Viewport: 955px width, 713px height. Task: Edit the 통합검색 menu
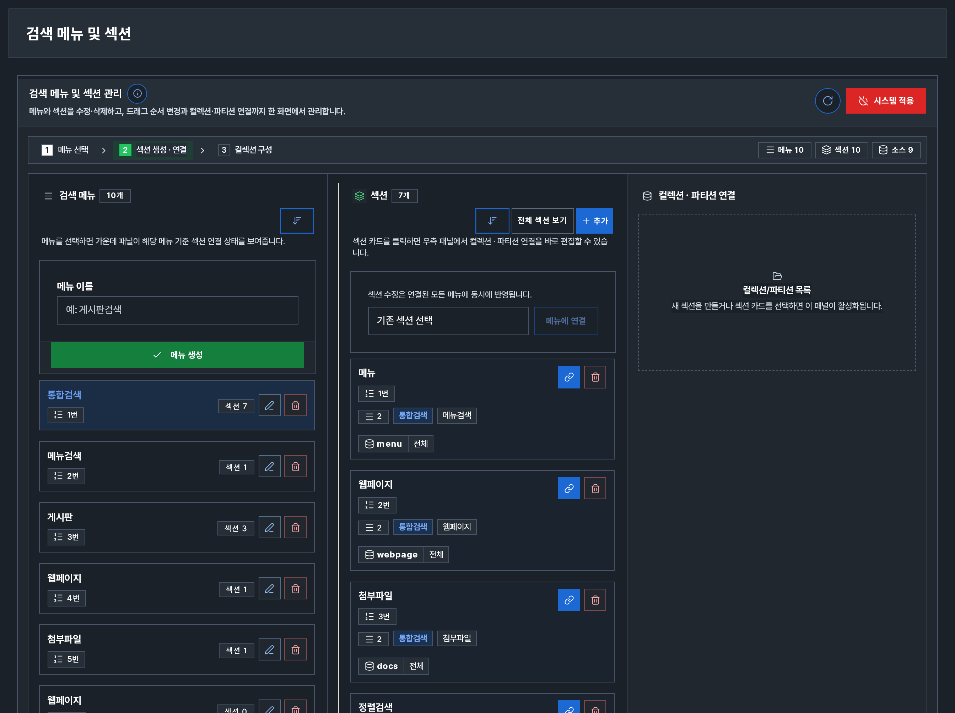point(269,405)
